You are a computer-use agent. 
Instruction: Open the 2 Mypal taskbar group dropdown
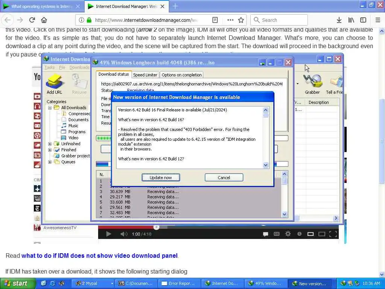112,283
